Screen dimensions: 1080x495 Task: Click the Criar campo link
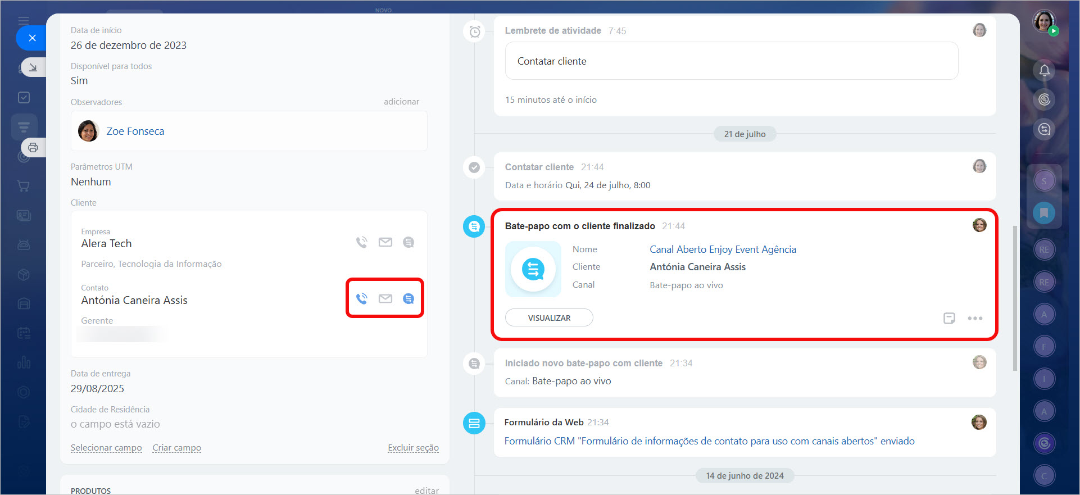176,448
